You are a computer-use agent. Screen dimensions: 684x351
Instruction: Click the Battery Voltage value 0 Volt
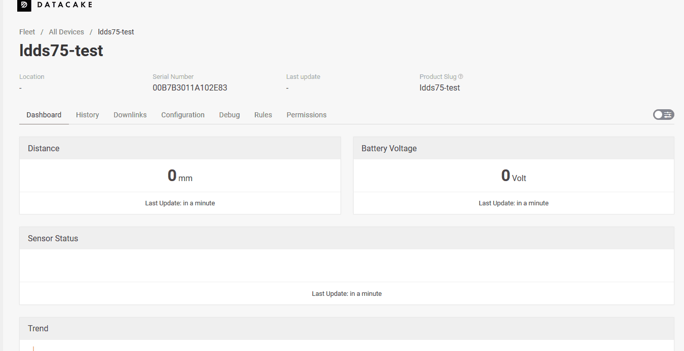(514, 176)
